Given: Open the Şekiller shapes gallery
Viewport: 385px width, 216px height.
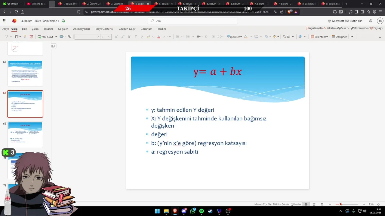Looking at the screenshot, I should tap(235, 37).
